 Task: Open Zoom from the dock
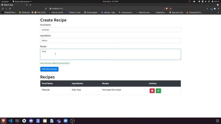pos(66,121)
